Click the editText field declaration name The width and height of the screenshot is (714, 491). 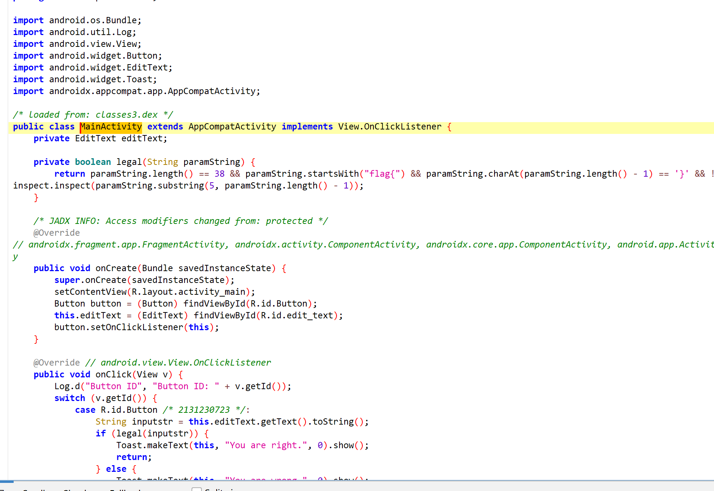142,138
